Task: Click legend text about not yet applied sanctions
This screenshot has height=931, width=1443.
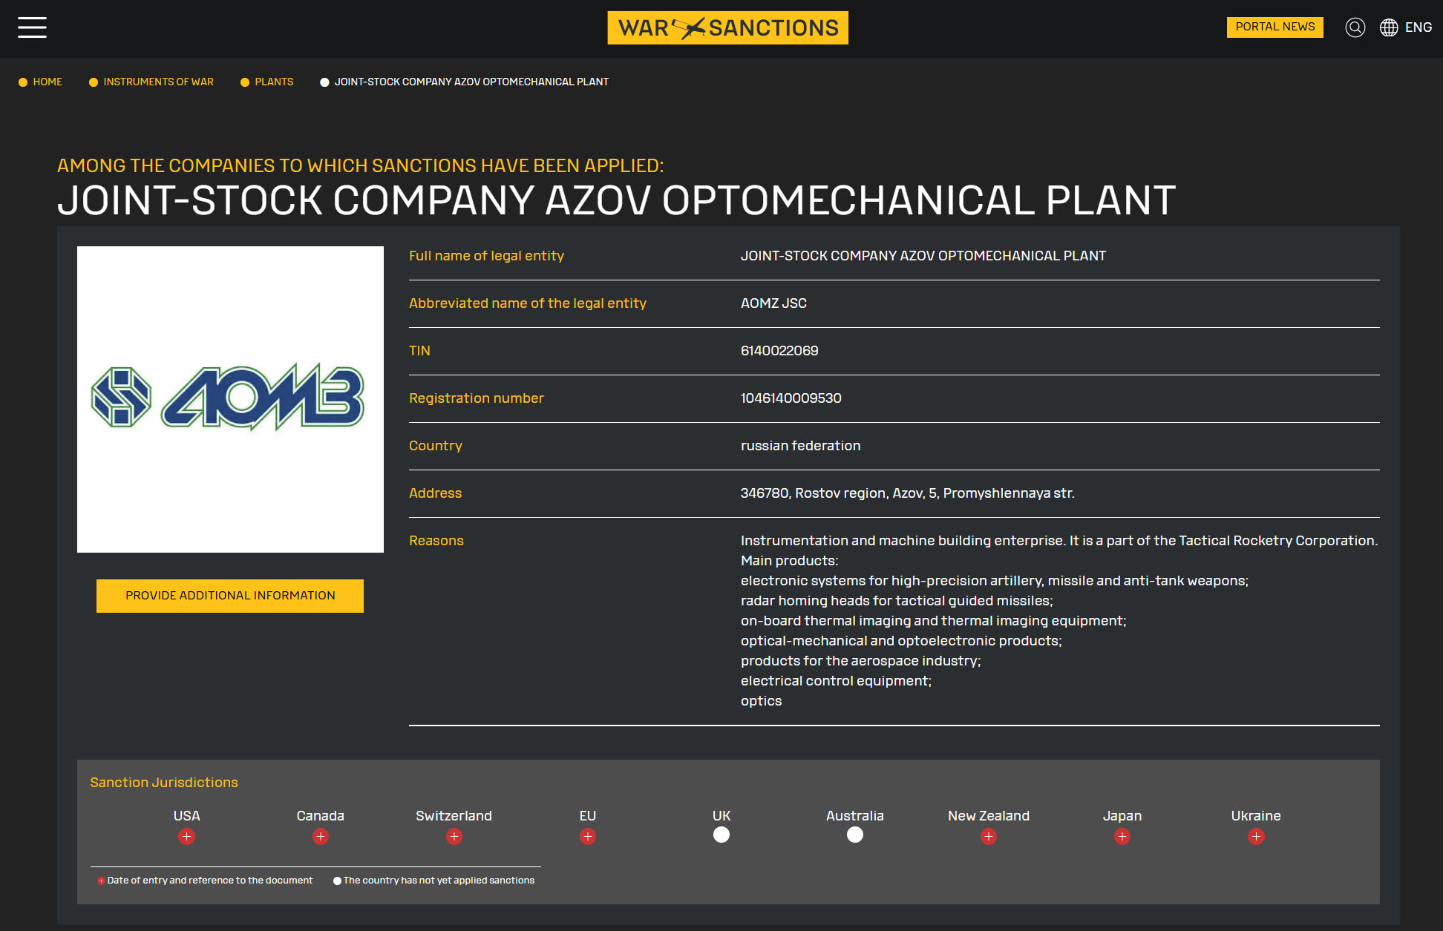Action: coord(439,881)
